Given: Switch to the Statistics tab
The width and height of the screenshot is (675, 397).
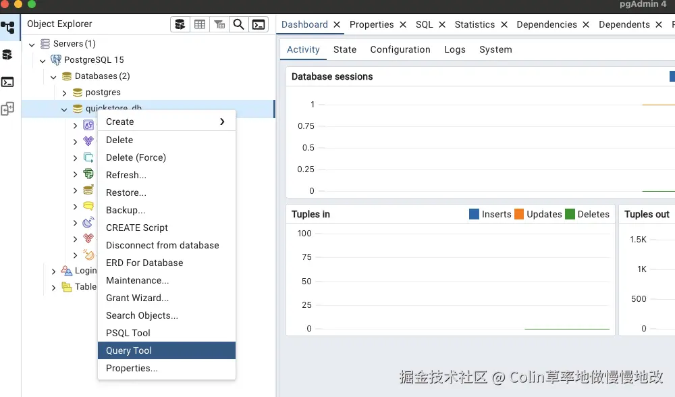Looking at the screenshot, I should [475, 24].
